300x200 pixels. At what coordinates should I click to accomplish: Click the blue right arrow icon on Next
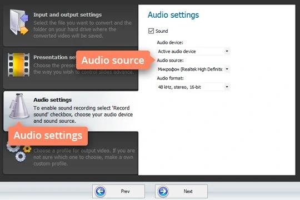[x=163, y=191]
